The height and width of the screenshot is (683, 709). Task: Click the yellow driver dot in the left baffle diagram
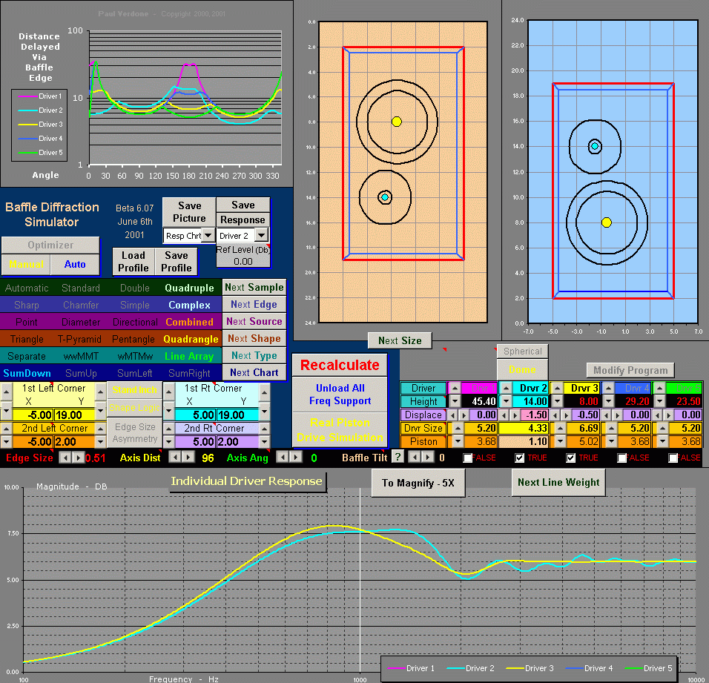click(397, 122)
